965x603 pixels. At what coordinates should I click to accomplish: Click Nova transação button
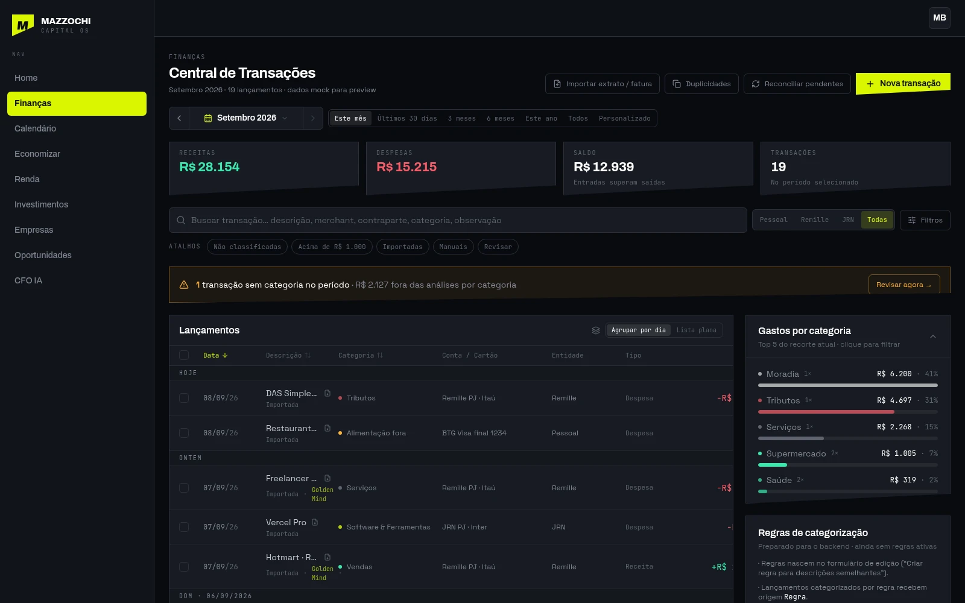tap(903, 84)
